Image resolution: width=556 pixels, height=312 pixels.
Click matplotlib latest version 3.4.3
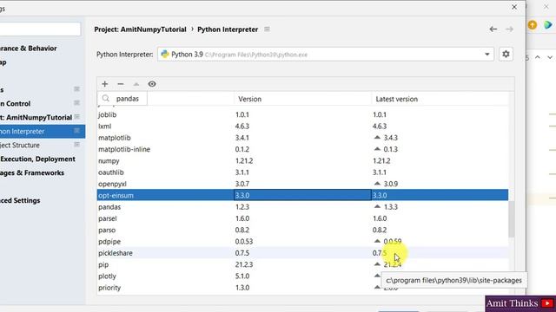pos(391,138)
